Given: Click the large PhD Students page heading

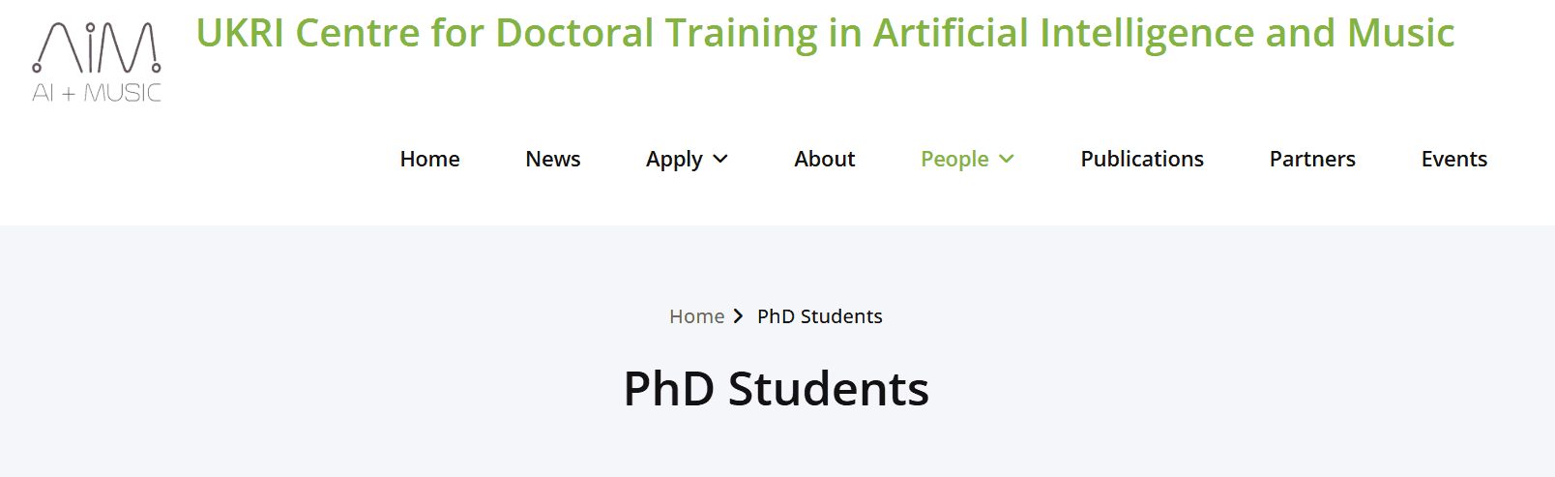Looking at the screenshot, I should (x=776, y=389).
